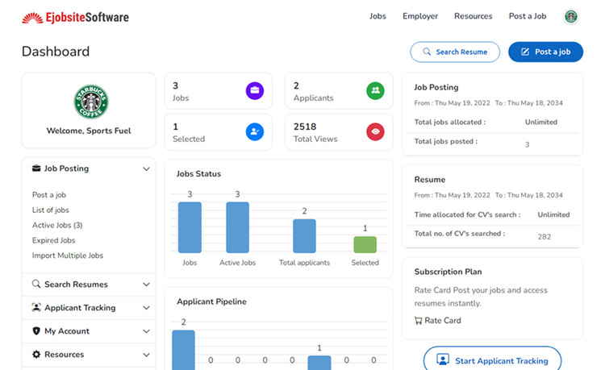Expand the My Account section chevron

pyautogui.click(x=146, y=331)
